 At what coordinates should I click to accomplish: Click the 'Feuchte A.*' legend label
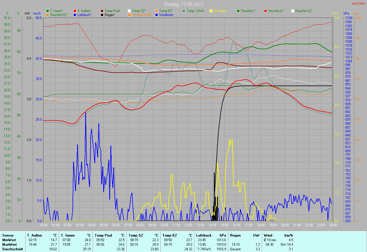(x=276, y=11)
